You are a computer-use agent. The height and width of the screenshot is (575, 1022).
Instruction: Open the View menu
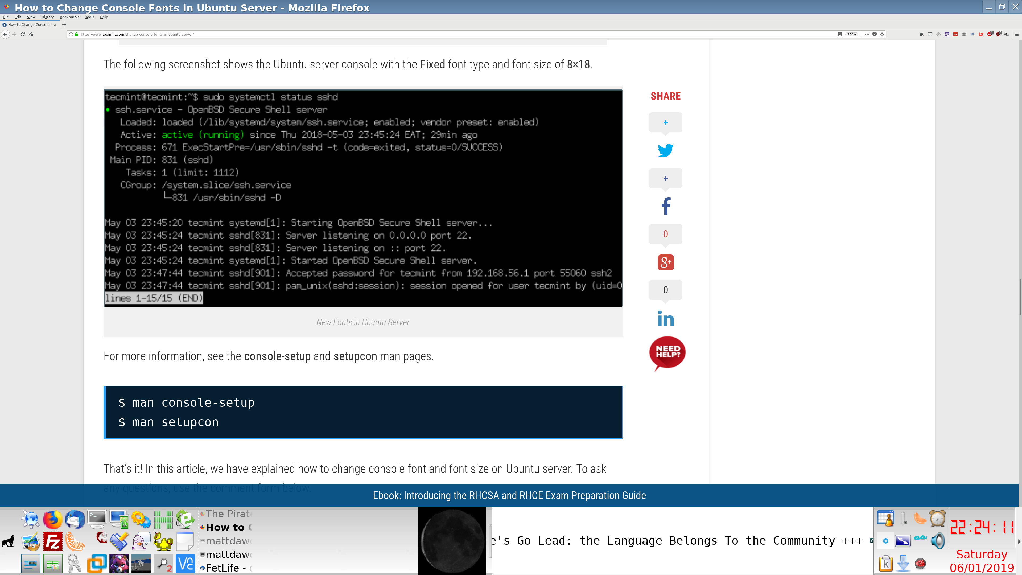click(31, 17)
